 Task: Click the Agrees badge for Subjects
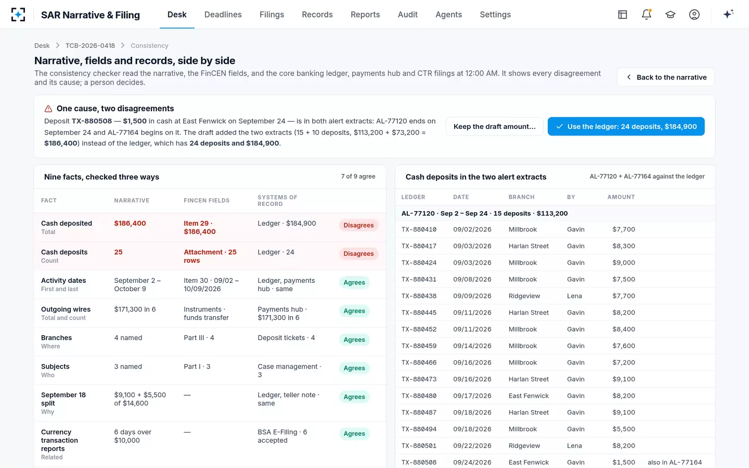(x=354, y=368)
